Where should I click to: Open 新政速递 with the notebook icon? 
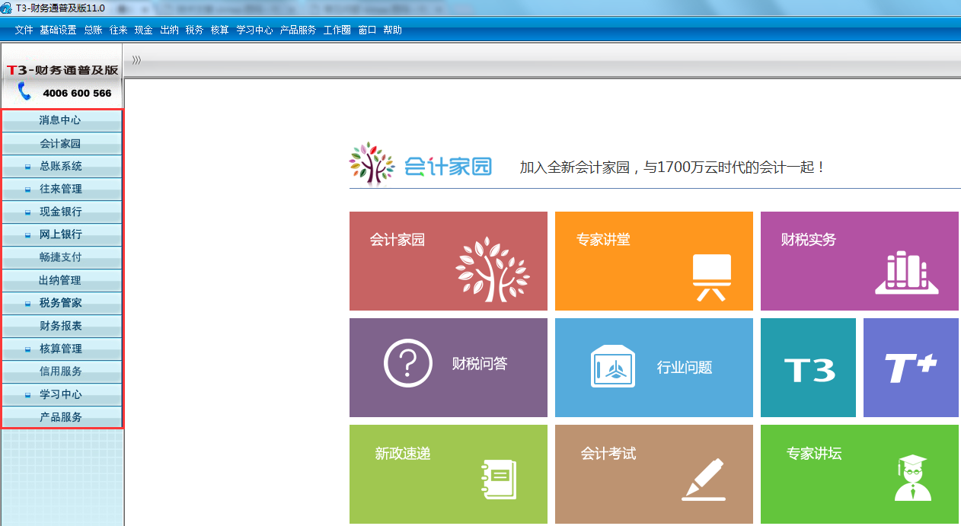click(448, 474)
